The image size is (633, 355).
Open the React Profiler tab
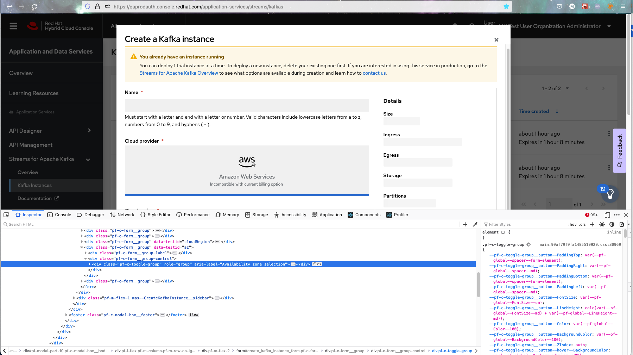coord(397,215)
